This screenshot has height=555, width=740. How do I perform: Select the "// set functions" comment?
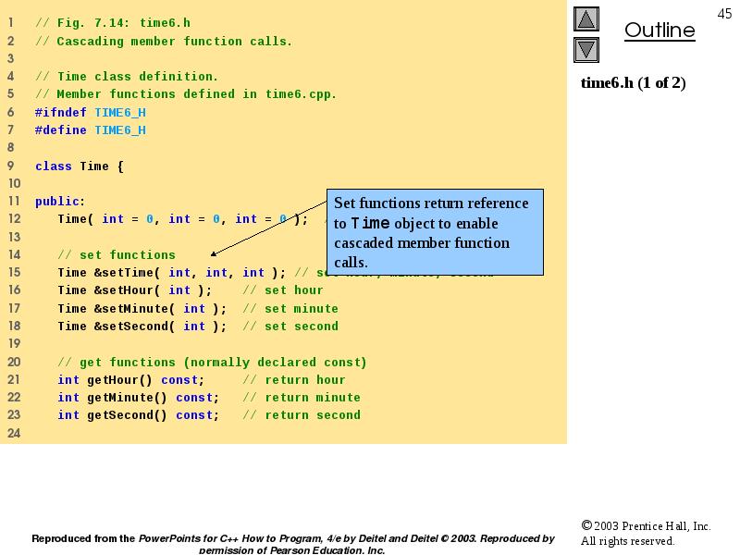click(x=116, y=255)
